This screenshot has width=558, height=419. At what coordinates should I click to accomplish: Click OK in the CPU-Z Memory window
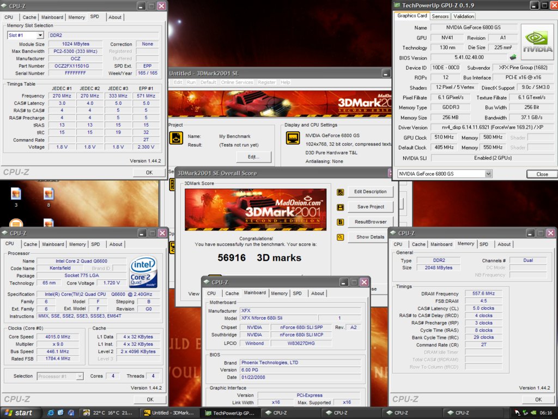[x=538, y=400]
